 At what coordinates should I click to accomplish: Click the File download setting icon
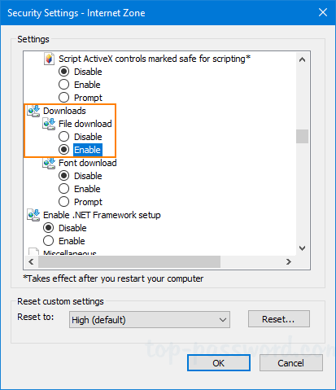(x=49, y=124)
